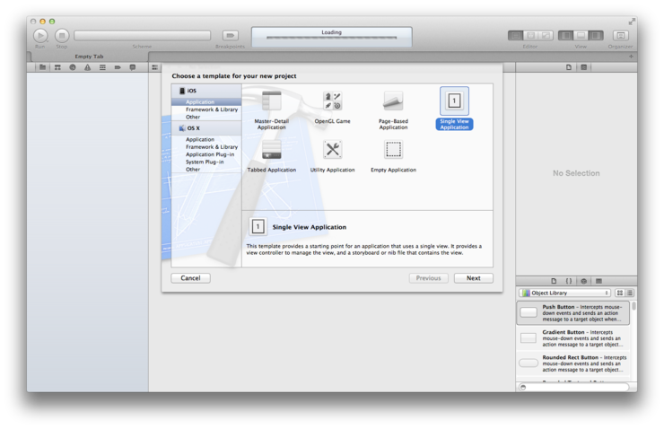The image size is (664, 429).
Task: Open the Scheme selector field
Action: pos(143,35)
